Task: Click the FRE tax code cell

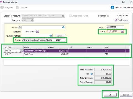Action: (x=115, y=54)
